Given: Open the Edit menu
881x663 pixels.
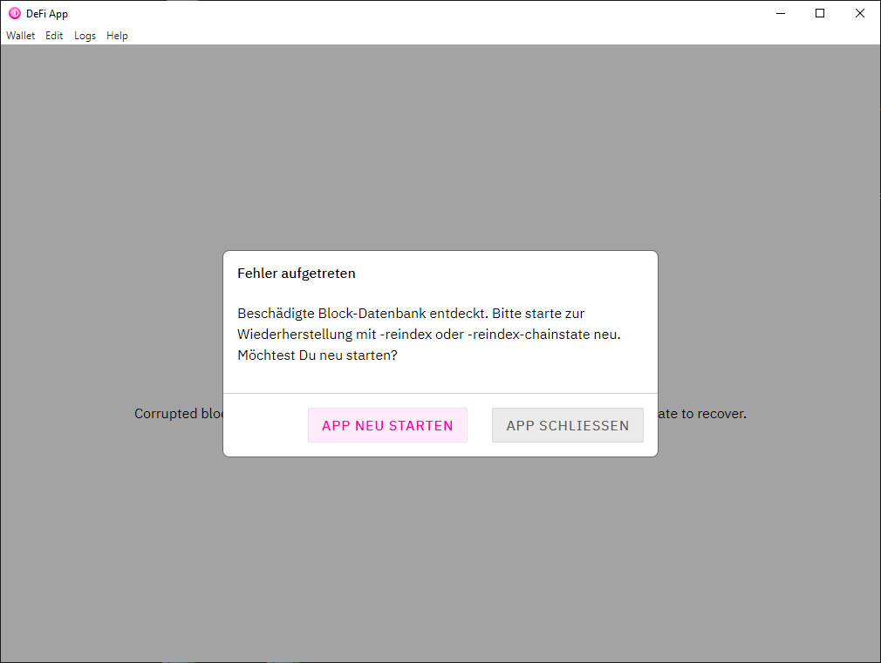Looking at the screenshot, I should tap(54, 36).
